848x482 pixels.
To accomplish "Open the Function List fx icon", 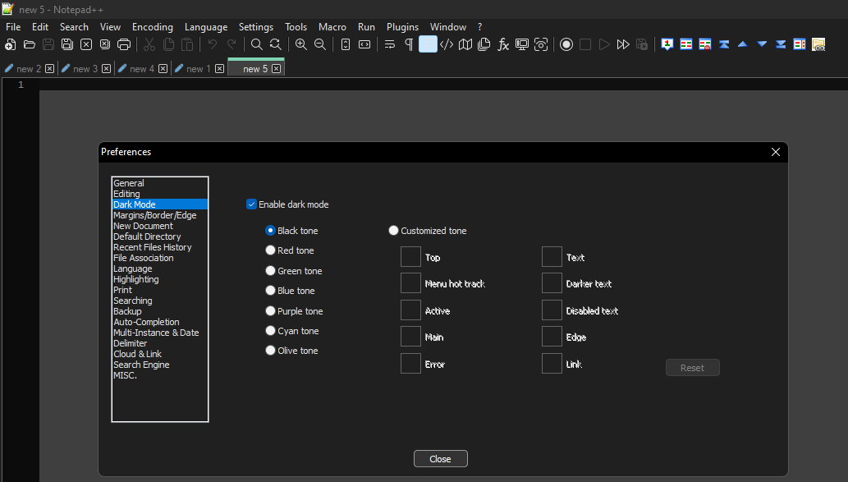I will 503,44.
